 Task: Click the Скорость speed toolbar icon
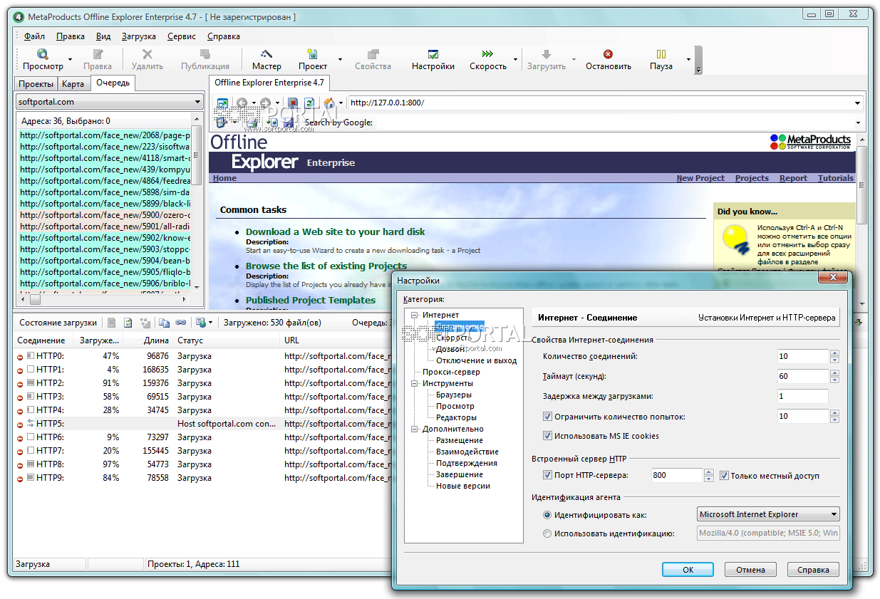tap(487, 54)
